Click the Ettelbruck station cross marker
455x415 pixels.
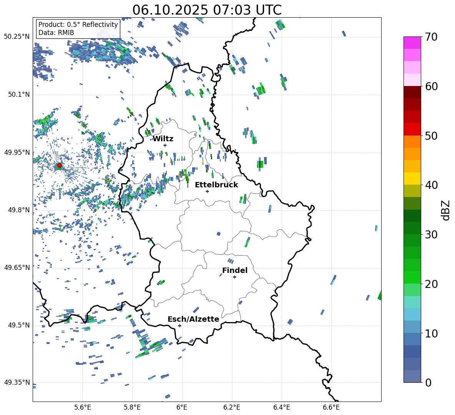click(x=207, y=191)
